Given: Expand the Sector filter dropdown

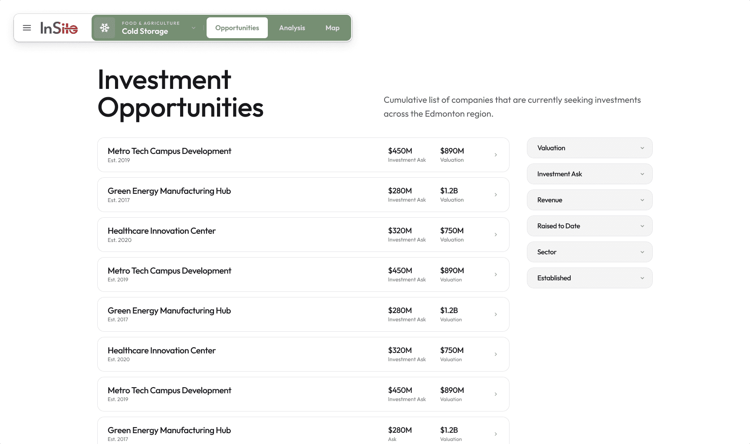Looking at the screenshot, I should (x=589, y=252).
